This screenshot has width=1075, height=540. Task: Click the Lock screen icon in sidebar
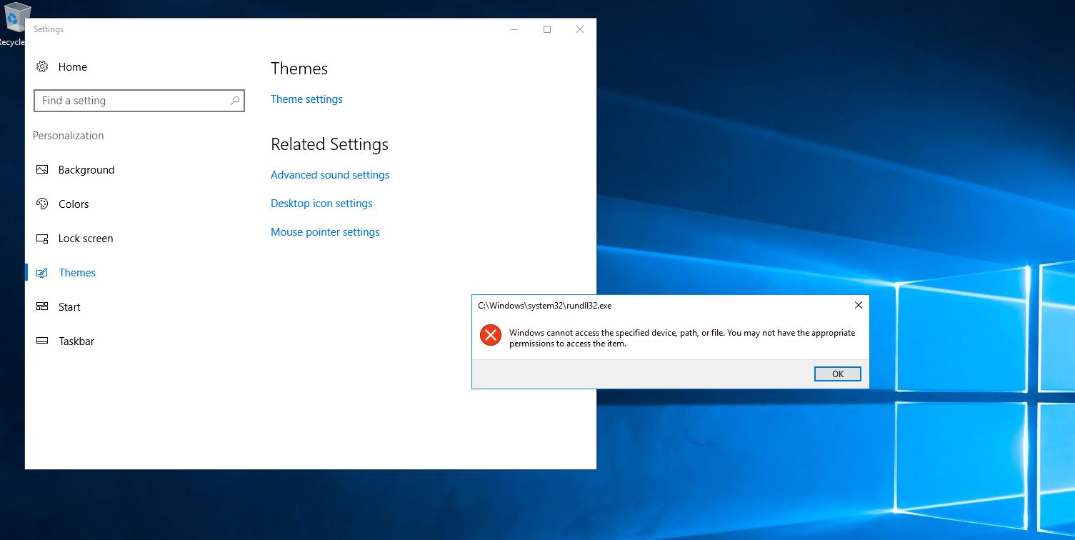click(43, 238)
